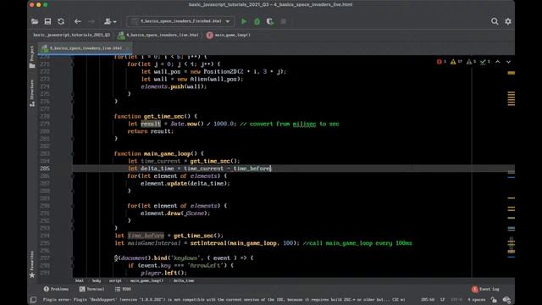Change line separator LF in status bar
The width and height of the screenshot is (542, 305).
coord(442,300)
